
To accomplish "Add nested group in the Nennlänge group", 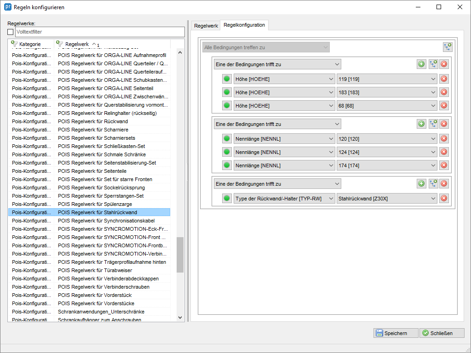I will coord(433,124).
